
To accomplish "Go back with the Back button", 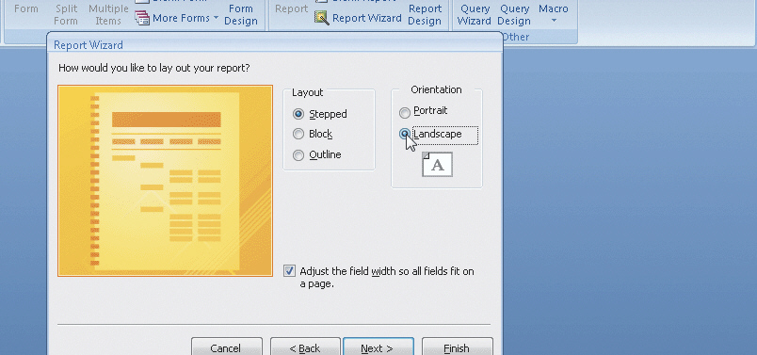I will click(x=305, y=347).
